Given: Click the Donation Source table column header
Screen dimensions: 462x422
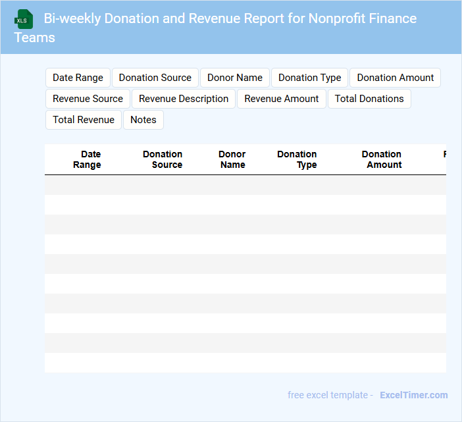Looking at the screenshot, I should coord(163,159).
